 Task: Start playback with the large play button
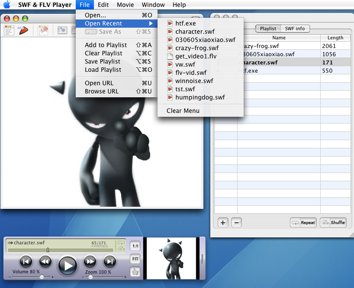[68, 266]
